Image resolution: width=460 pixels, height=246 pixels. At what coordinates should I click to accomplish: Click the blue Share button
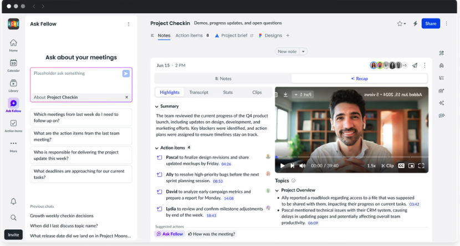click(x=431, y=23)
